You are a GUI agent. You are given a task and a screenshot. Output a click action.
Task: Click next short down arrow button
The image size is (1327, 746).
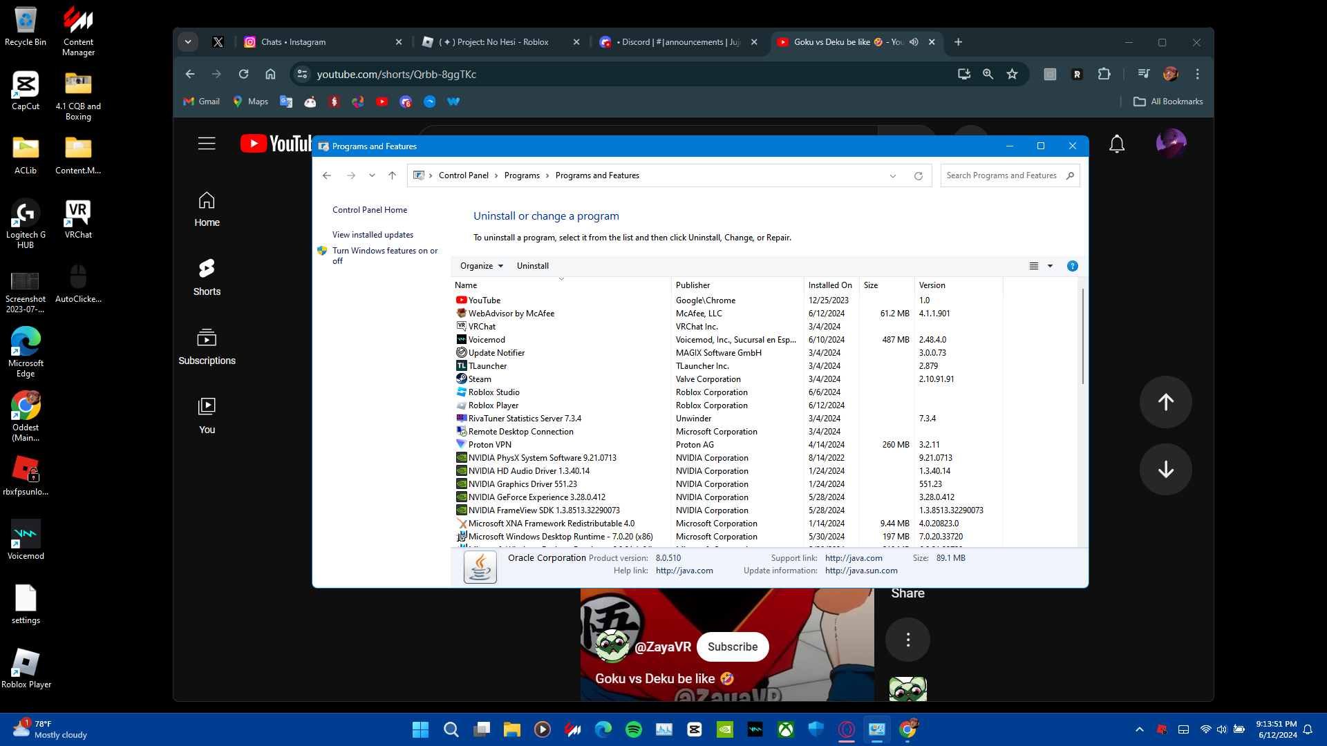tap(1165, 470)
